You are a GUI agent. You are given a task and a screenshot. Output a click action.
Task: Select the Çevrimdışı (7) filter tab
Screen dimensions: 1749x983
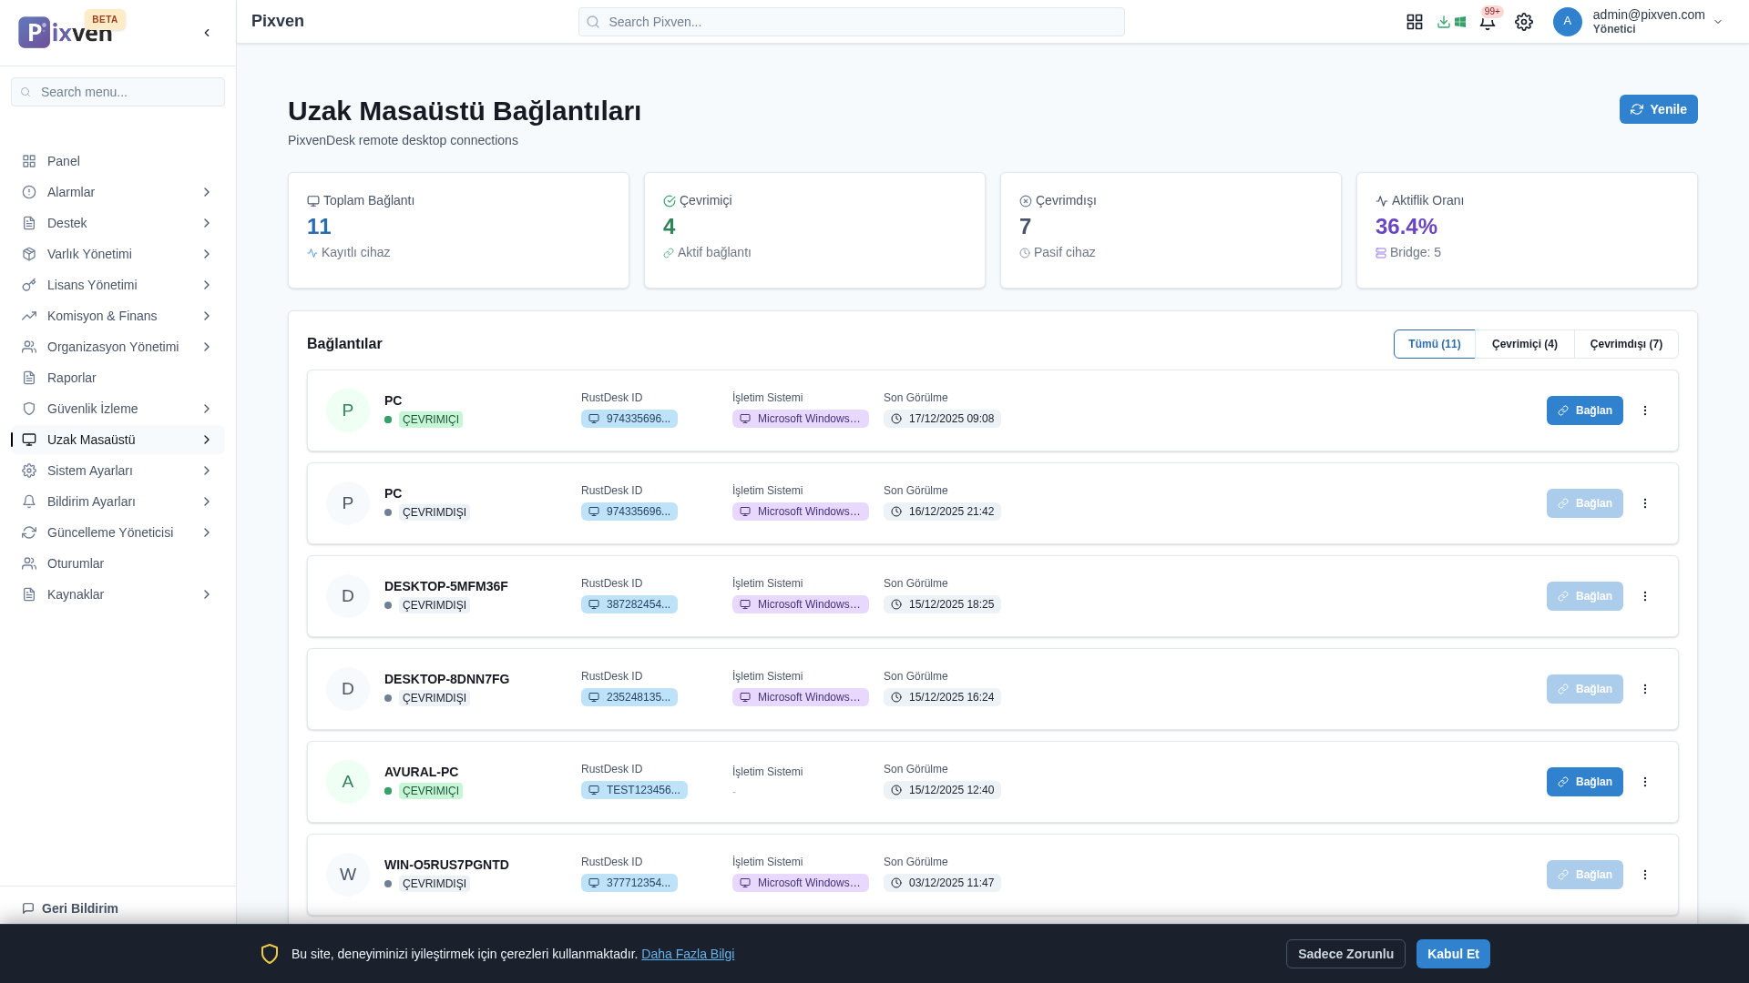(1625, 344)
